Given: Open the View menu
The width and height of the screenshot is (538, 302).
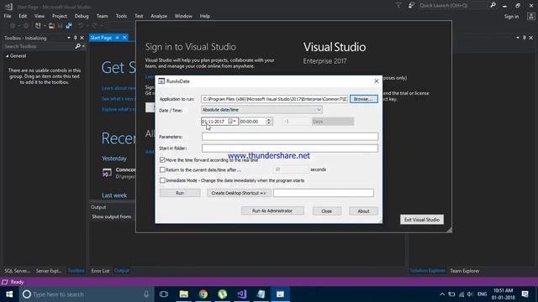Looking at the screenshot, I should (x=40, y=16).
